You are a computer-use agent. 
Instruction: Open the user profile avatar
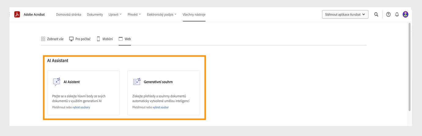tap(405, 14)
